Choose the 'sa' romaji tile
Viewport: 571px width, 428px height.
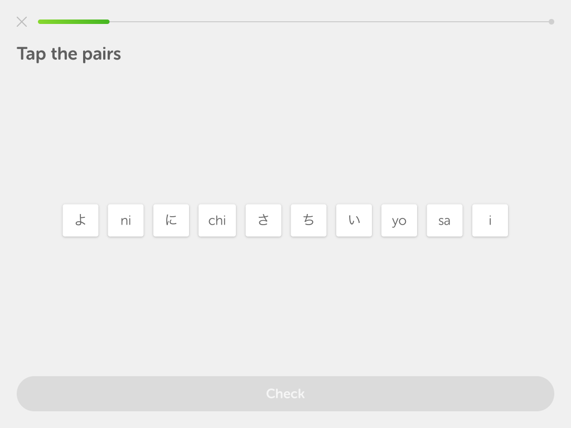[444, 220]
